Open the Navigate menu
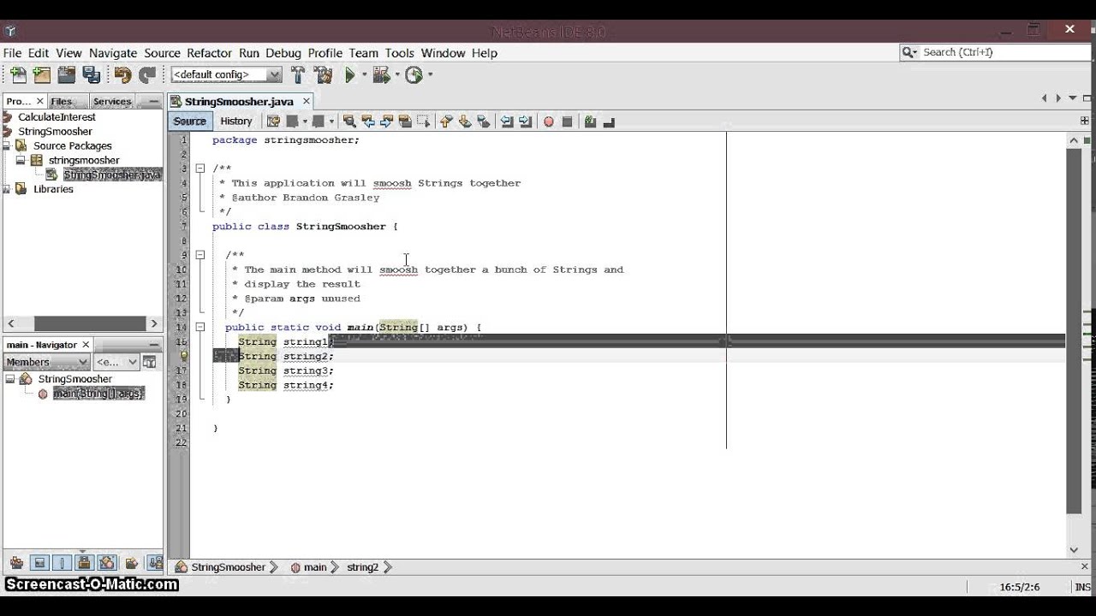Viewport: 1096px width, 616px height. 113,53
